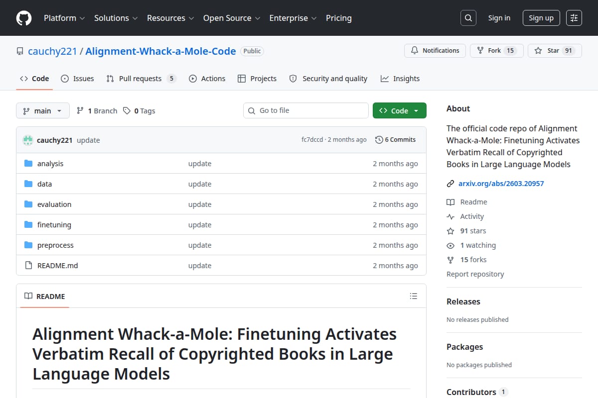Click the fork icon in Fork button
598x398 pixels.
pos(480,51)
